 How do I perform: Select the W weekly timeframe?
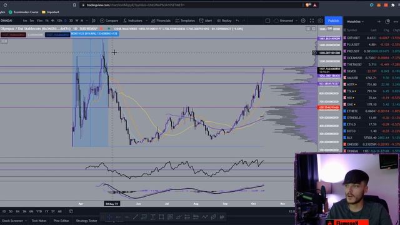77,21
